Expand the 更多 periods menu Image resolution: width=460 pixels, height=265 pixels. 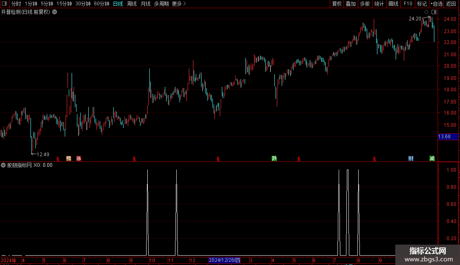click(x=179, y=4)
